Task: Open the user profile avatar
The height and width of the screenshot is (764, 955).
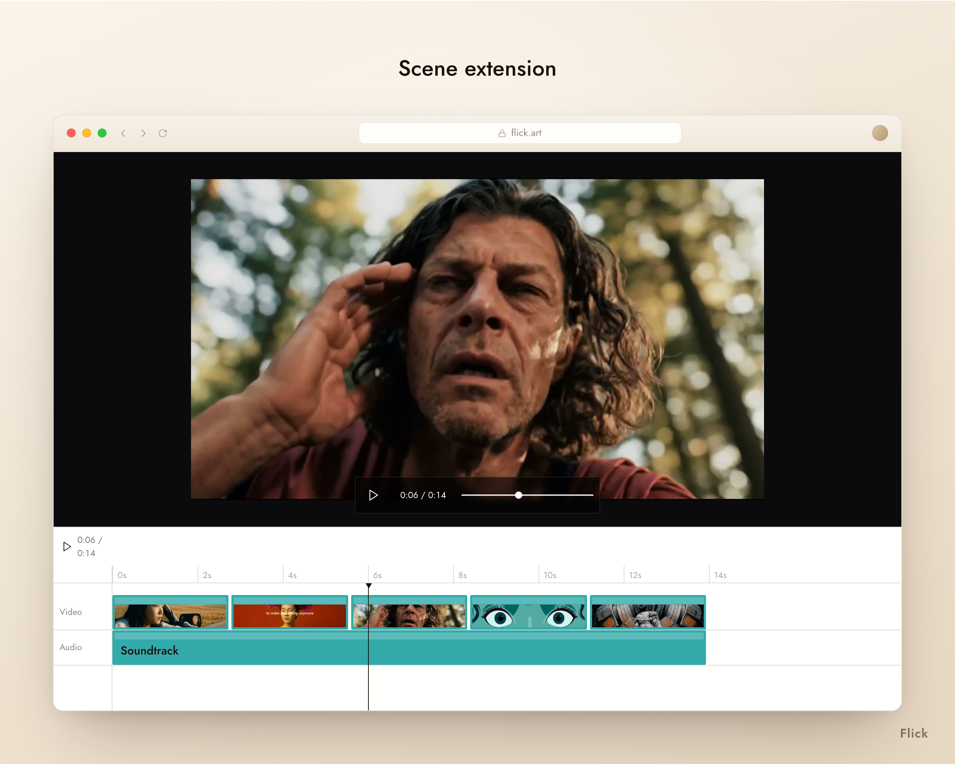Action: click(880, 133)
